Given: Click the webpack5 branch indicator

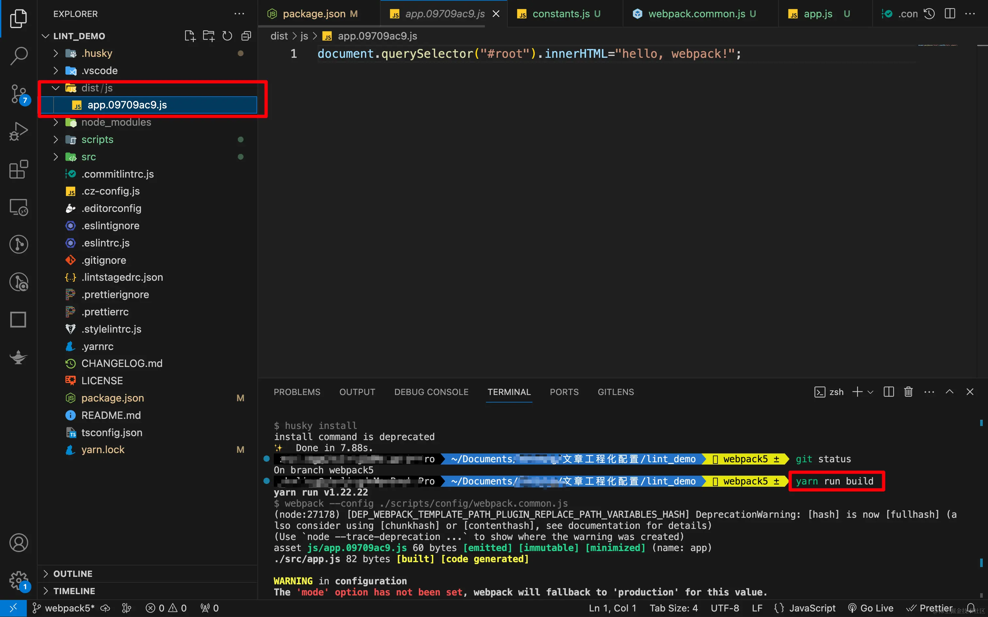Looking at the screenshot, I should pos(64,608).
